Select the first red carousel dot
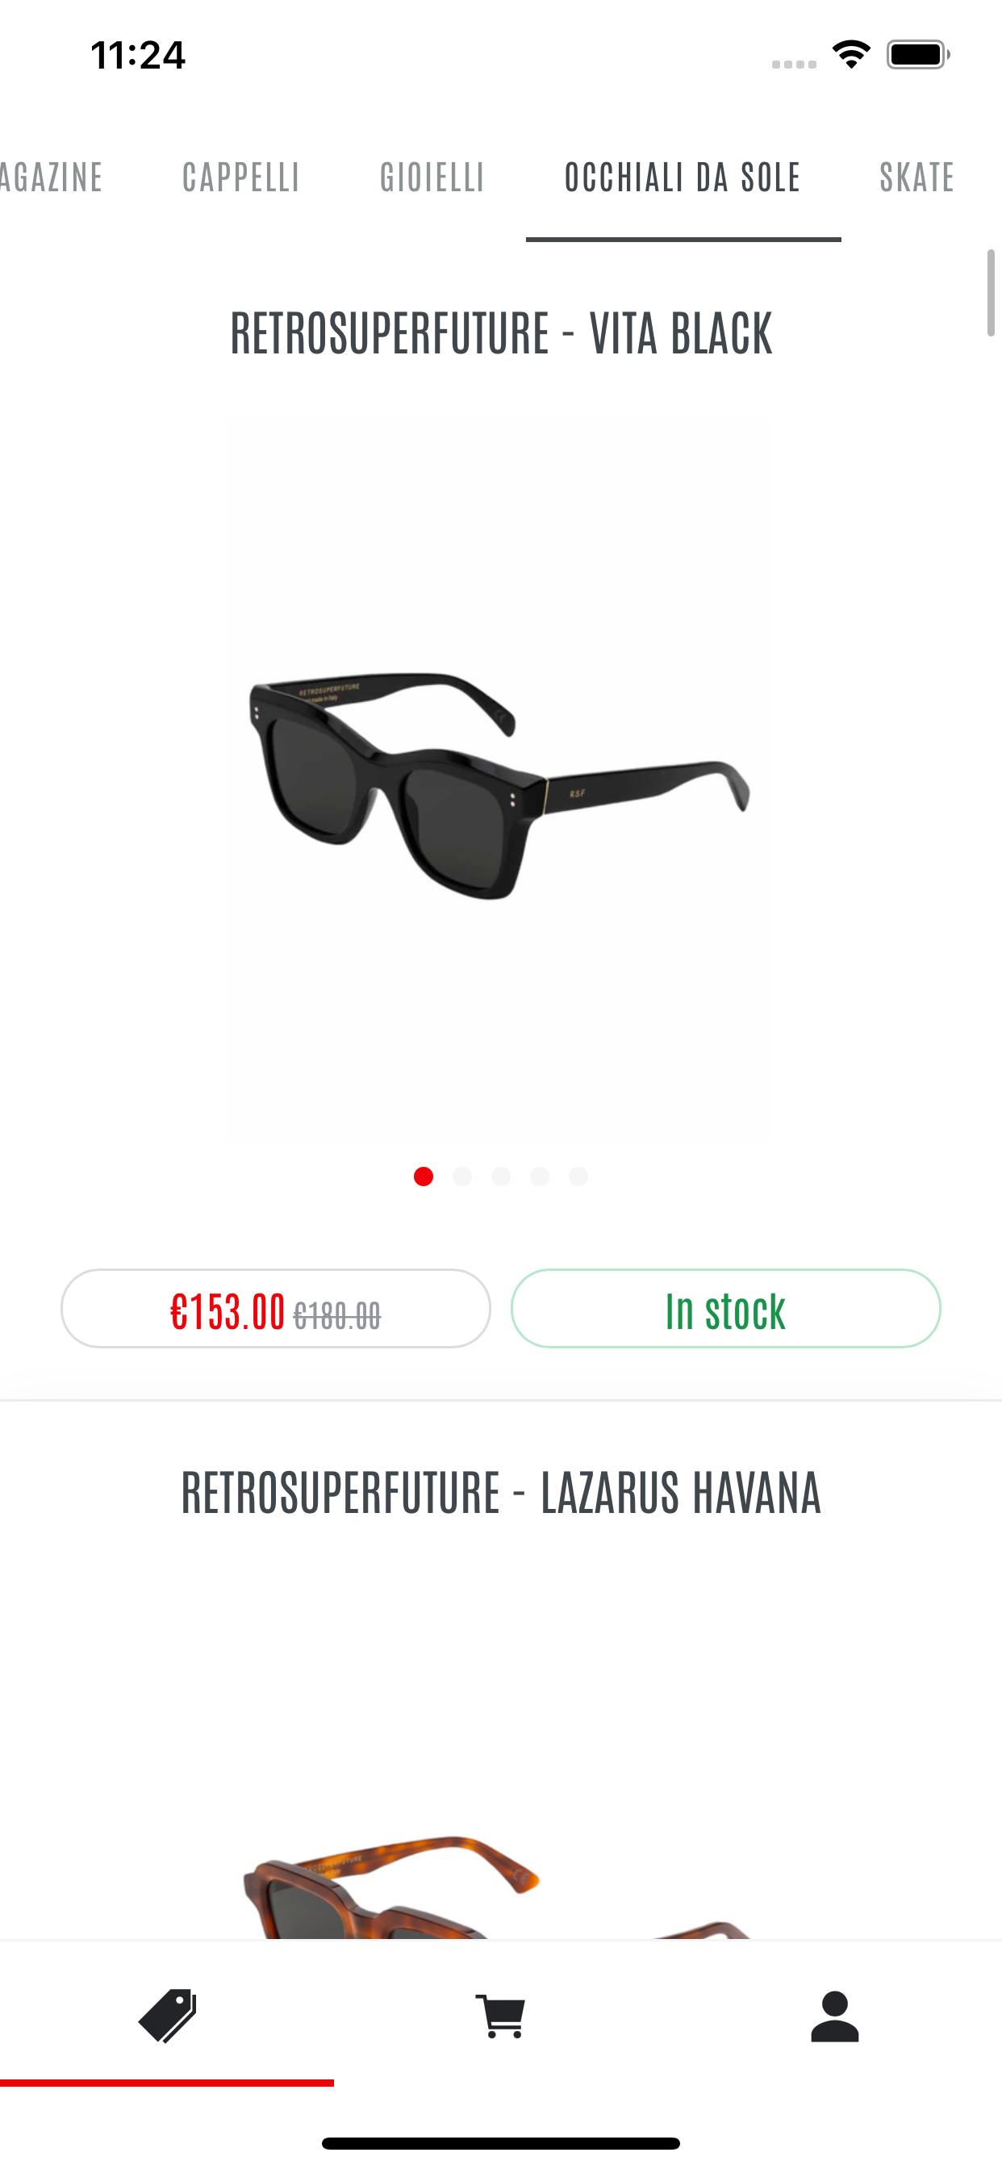This screenshot has width=1002, height=2169. [424, 1176]
